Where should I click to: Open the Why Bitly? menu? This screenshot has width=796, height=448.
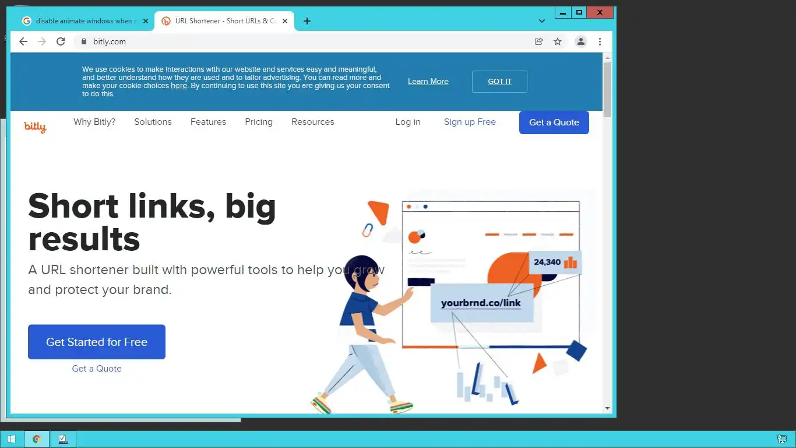pyautogui.click(x=94, y=122)
